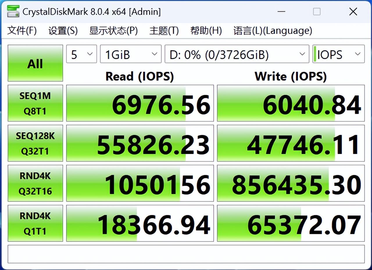Screen dimensions: 372x270
Task: Run all benchmarks with the All button
Action: pyautogui.click(x=35, y=63)
